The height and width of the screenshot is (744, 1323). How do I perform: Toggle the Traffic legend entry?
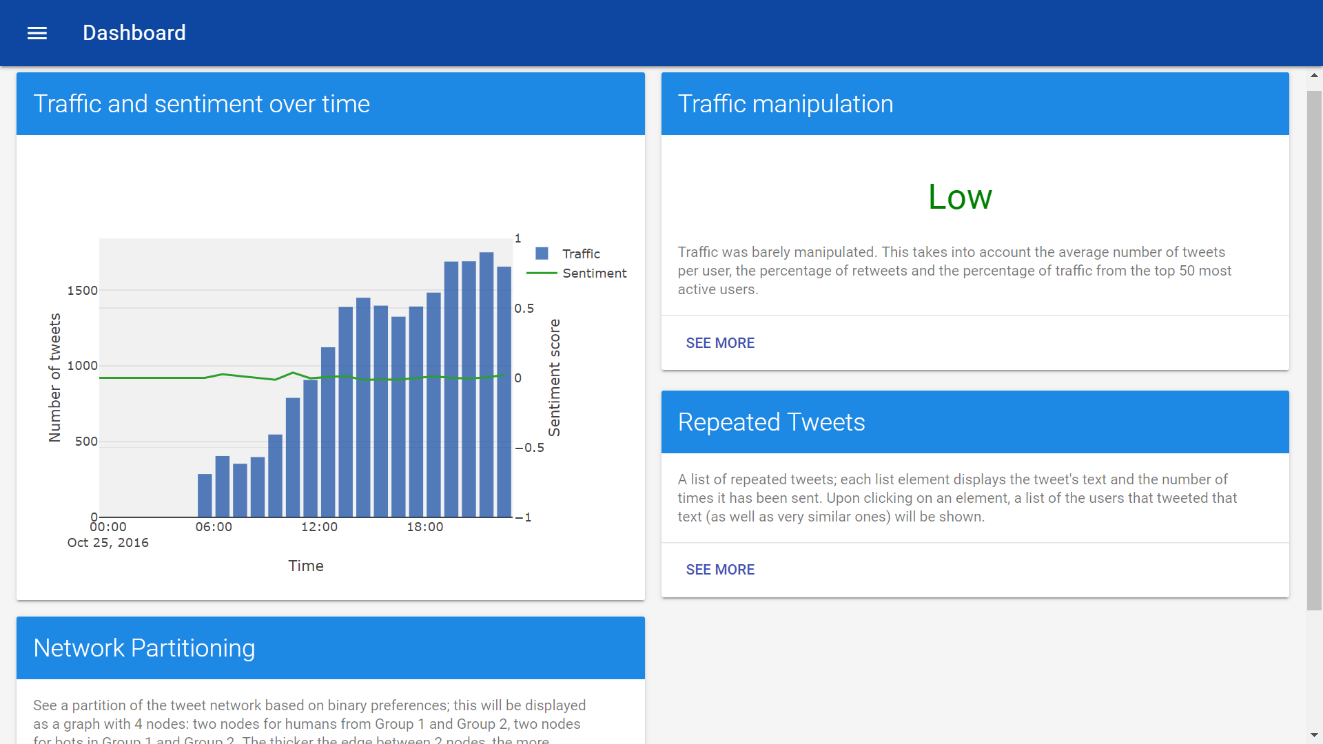pyautogui.click(x=568, y=254)
